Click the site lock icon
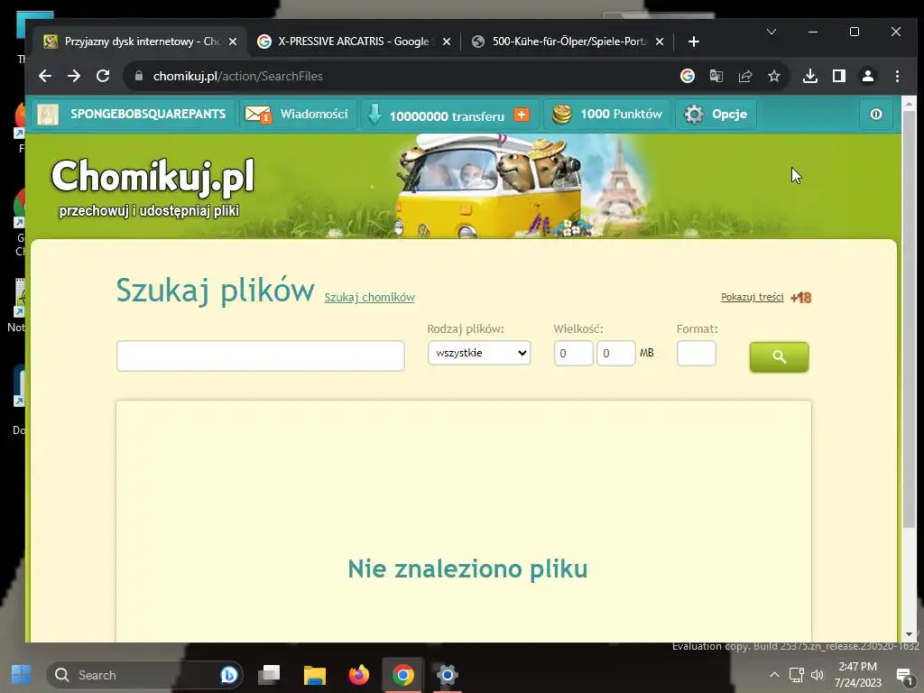The image size is (924, 693). coord(139,76)
